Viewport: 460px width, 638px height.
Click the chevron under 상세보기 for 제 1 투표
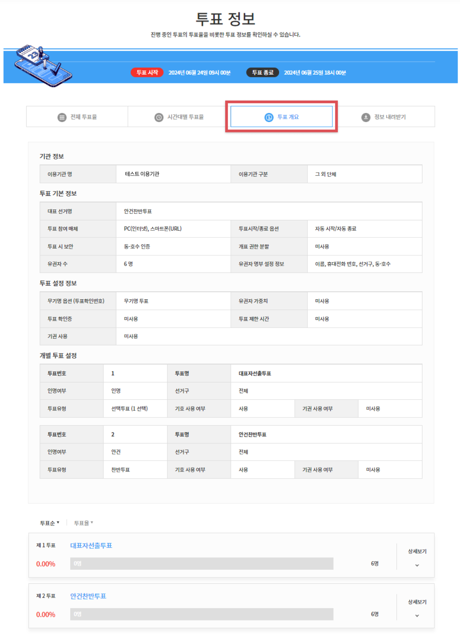[x=417, y=565]
